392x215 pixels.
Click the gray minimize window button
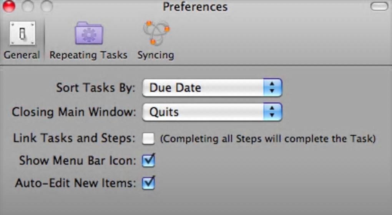(28, 6)
